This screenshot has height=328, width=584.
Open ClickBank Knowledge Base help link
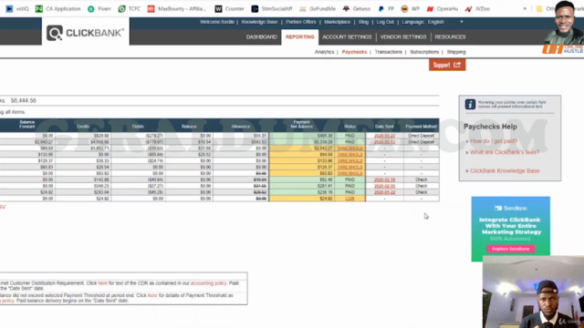(505, 170)
